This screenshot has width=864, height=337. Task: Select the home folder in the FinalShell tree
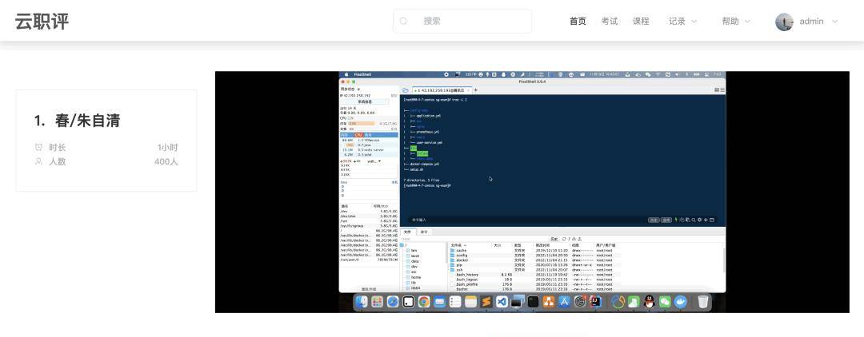point(416,277)
